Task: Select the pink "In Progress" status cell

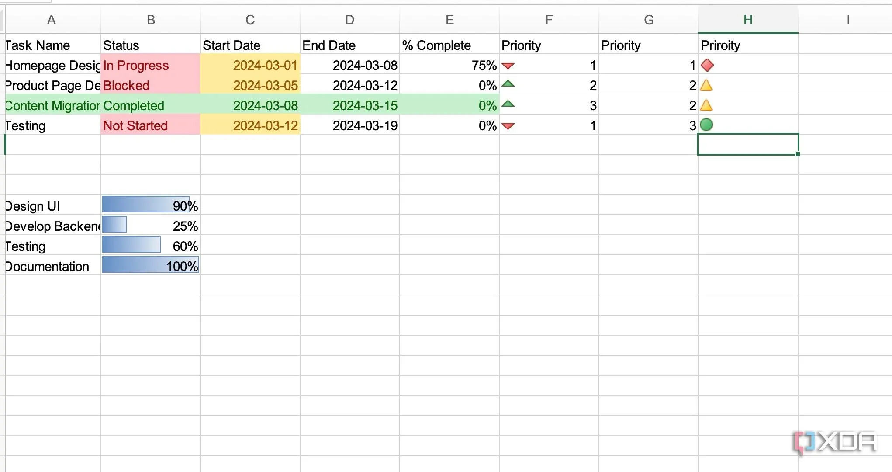Action: coord(150,66)
